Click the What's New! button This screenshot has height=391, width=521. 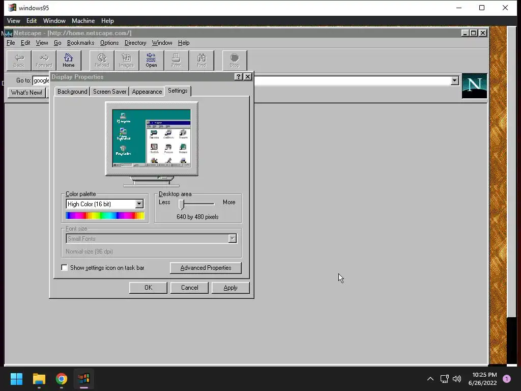click(26, 93)
